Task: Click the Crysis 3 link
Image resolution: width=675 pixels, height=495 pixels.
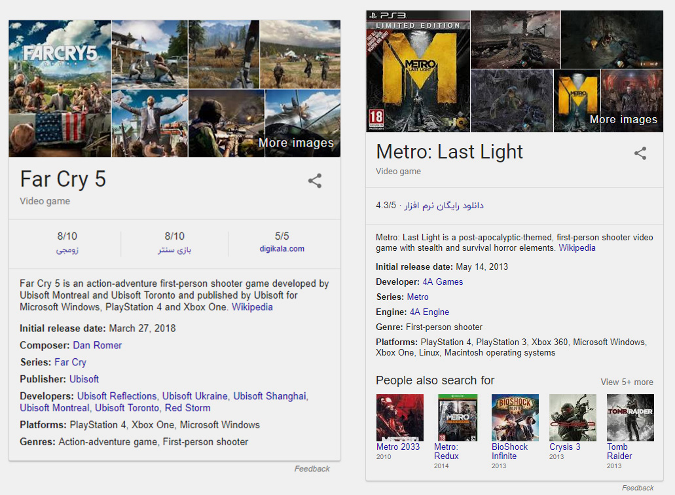Action: (x=565, y=447)
